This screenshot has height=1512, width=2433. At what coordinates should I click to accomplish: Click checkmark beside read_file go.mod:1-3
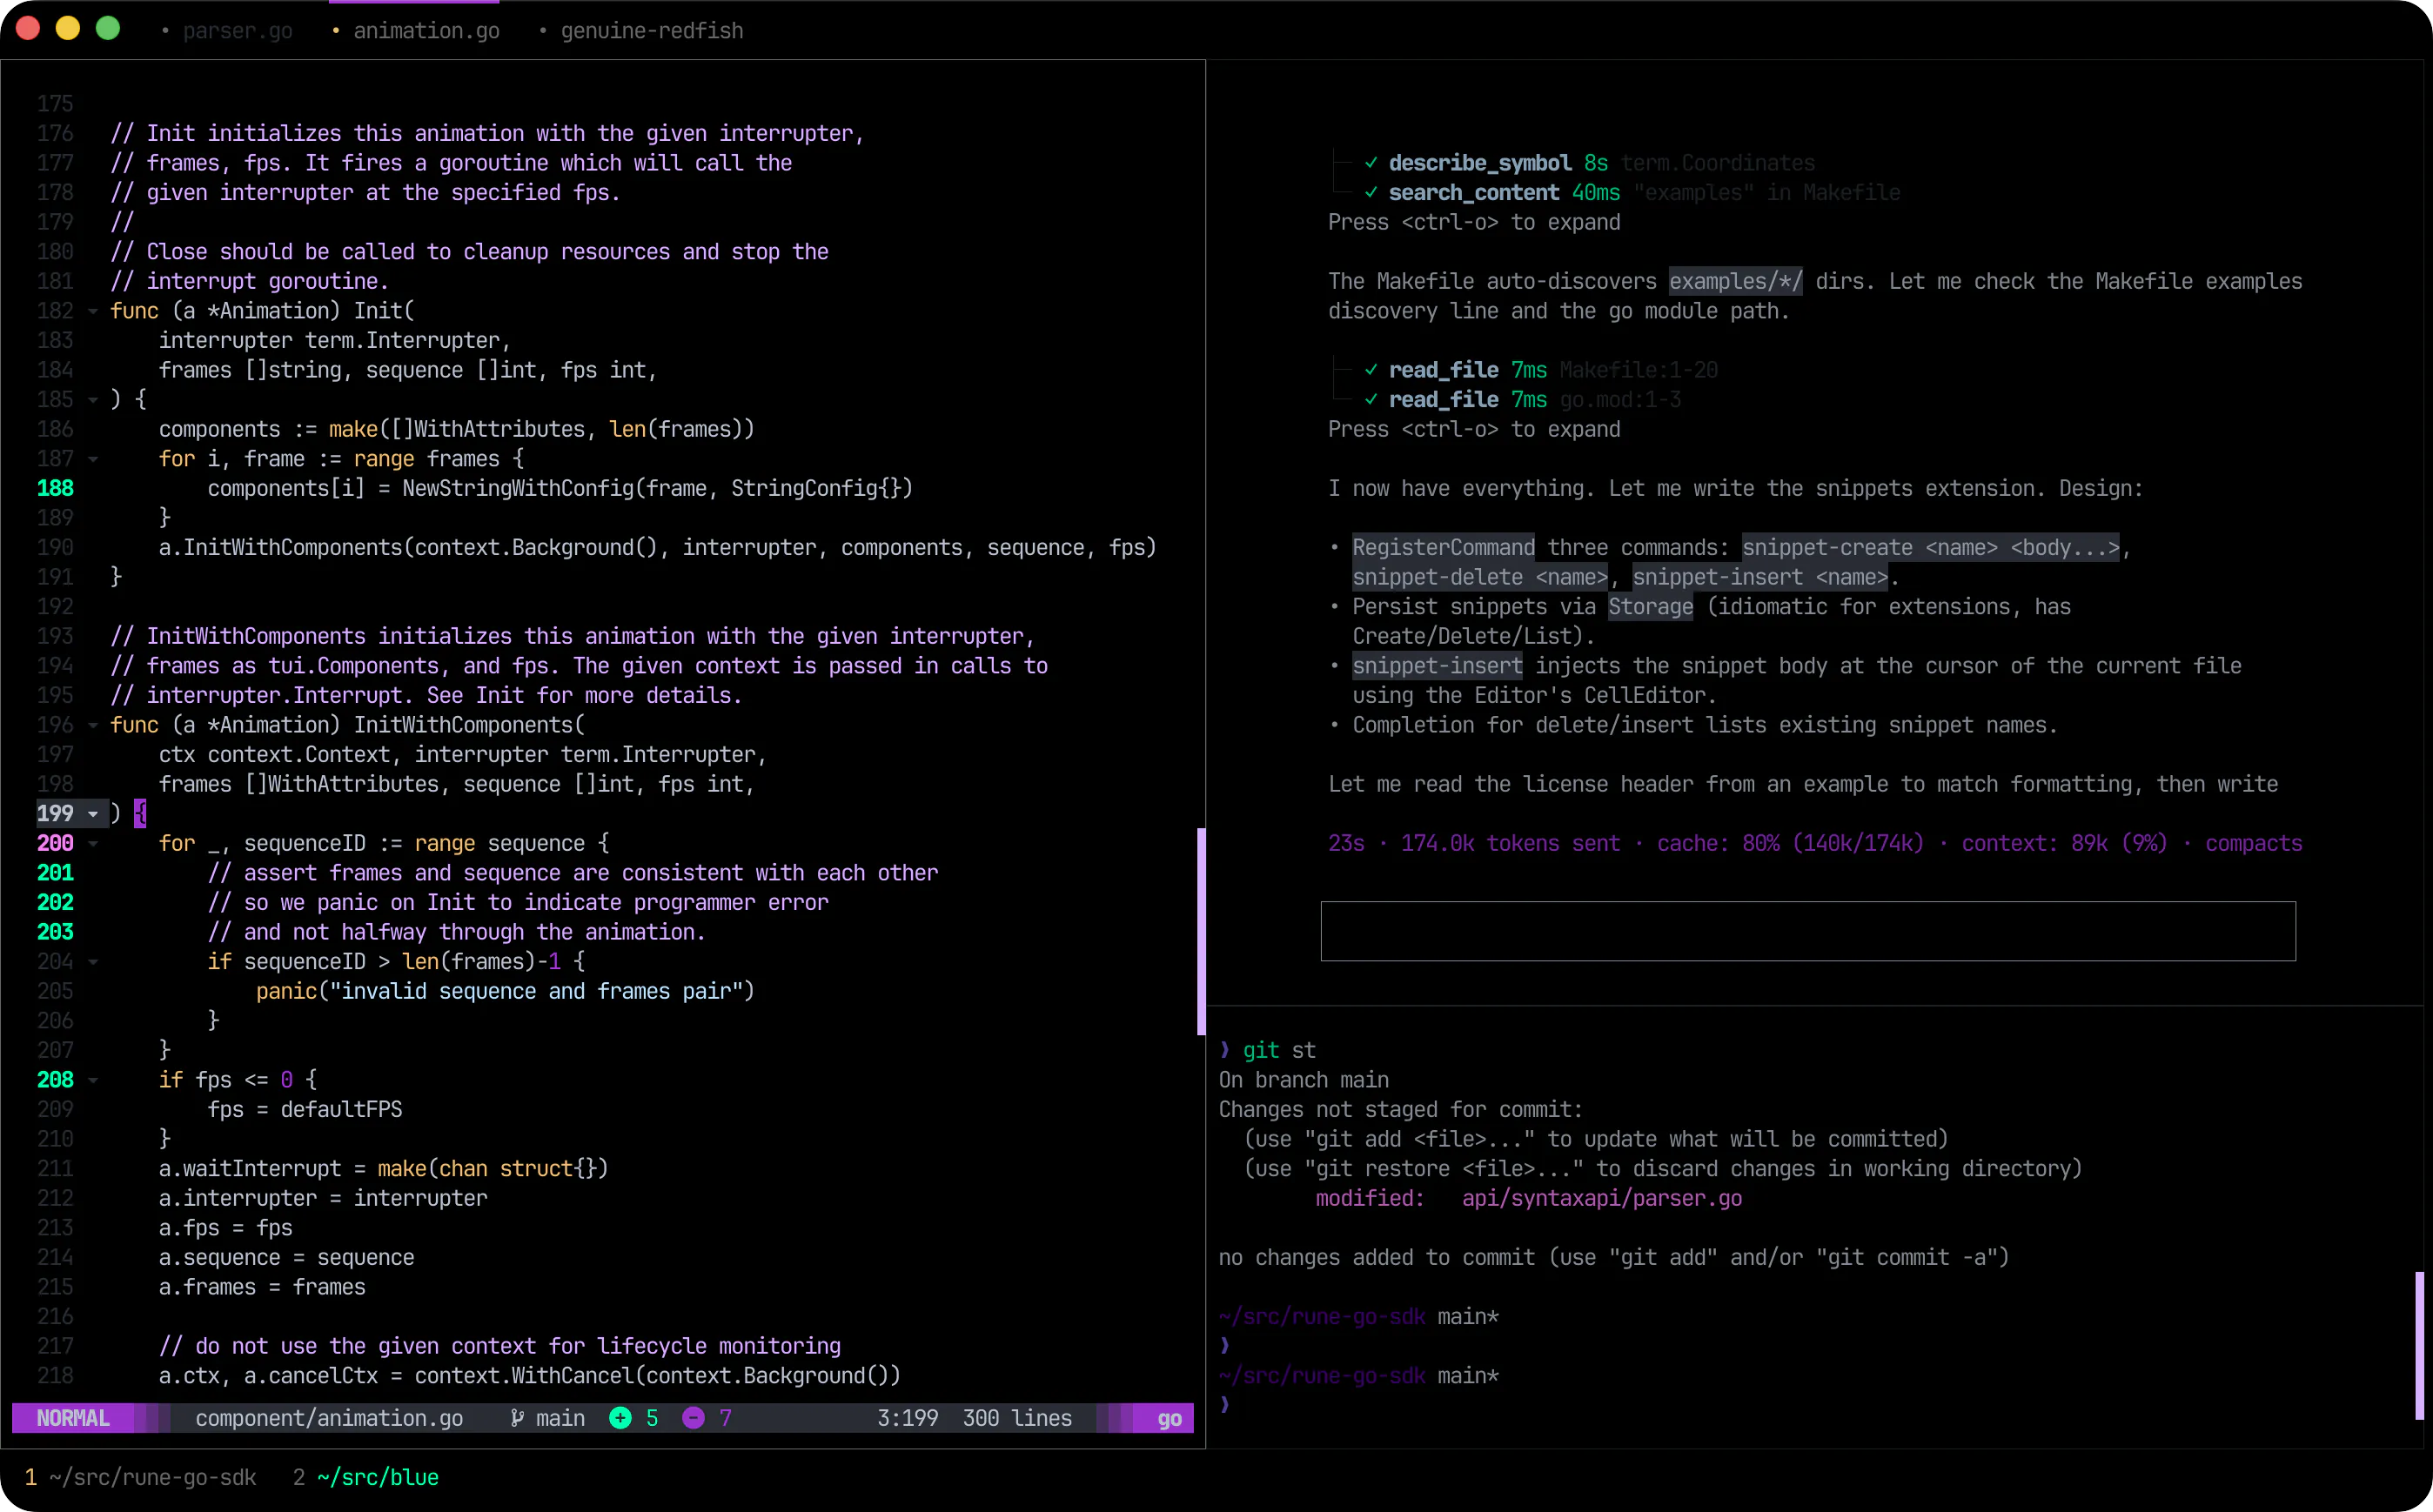(x=1371, y=400)
